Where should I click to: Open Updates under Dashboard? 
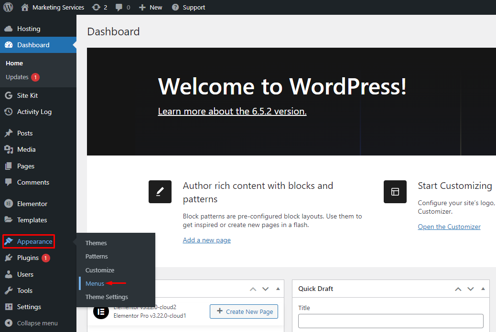(17, 77)
